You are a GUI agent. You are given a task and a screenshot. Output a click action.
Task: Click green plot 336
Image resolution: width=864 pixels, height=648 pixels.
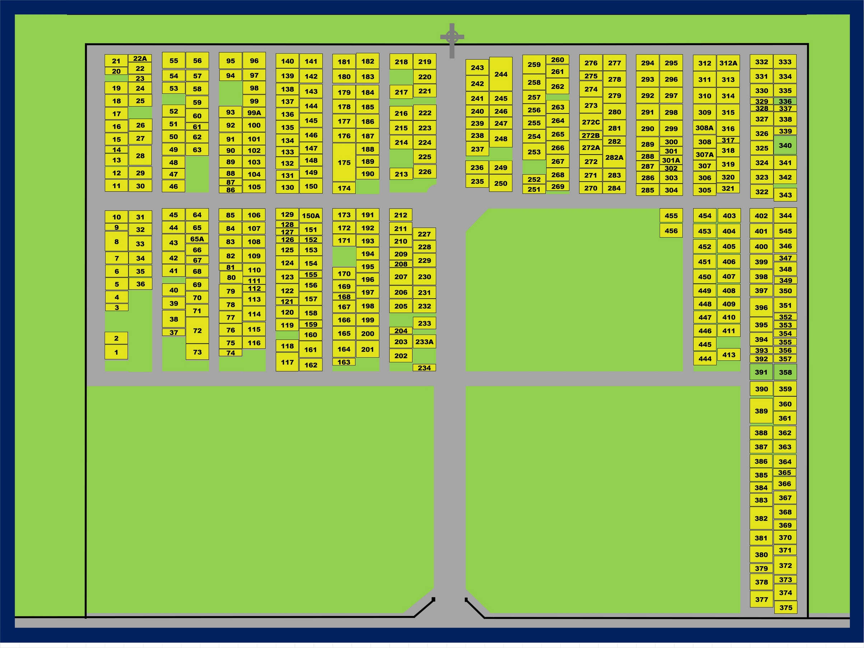[785, 101]
